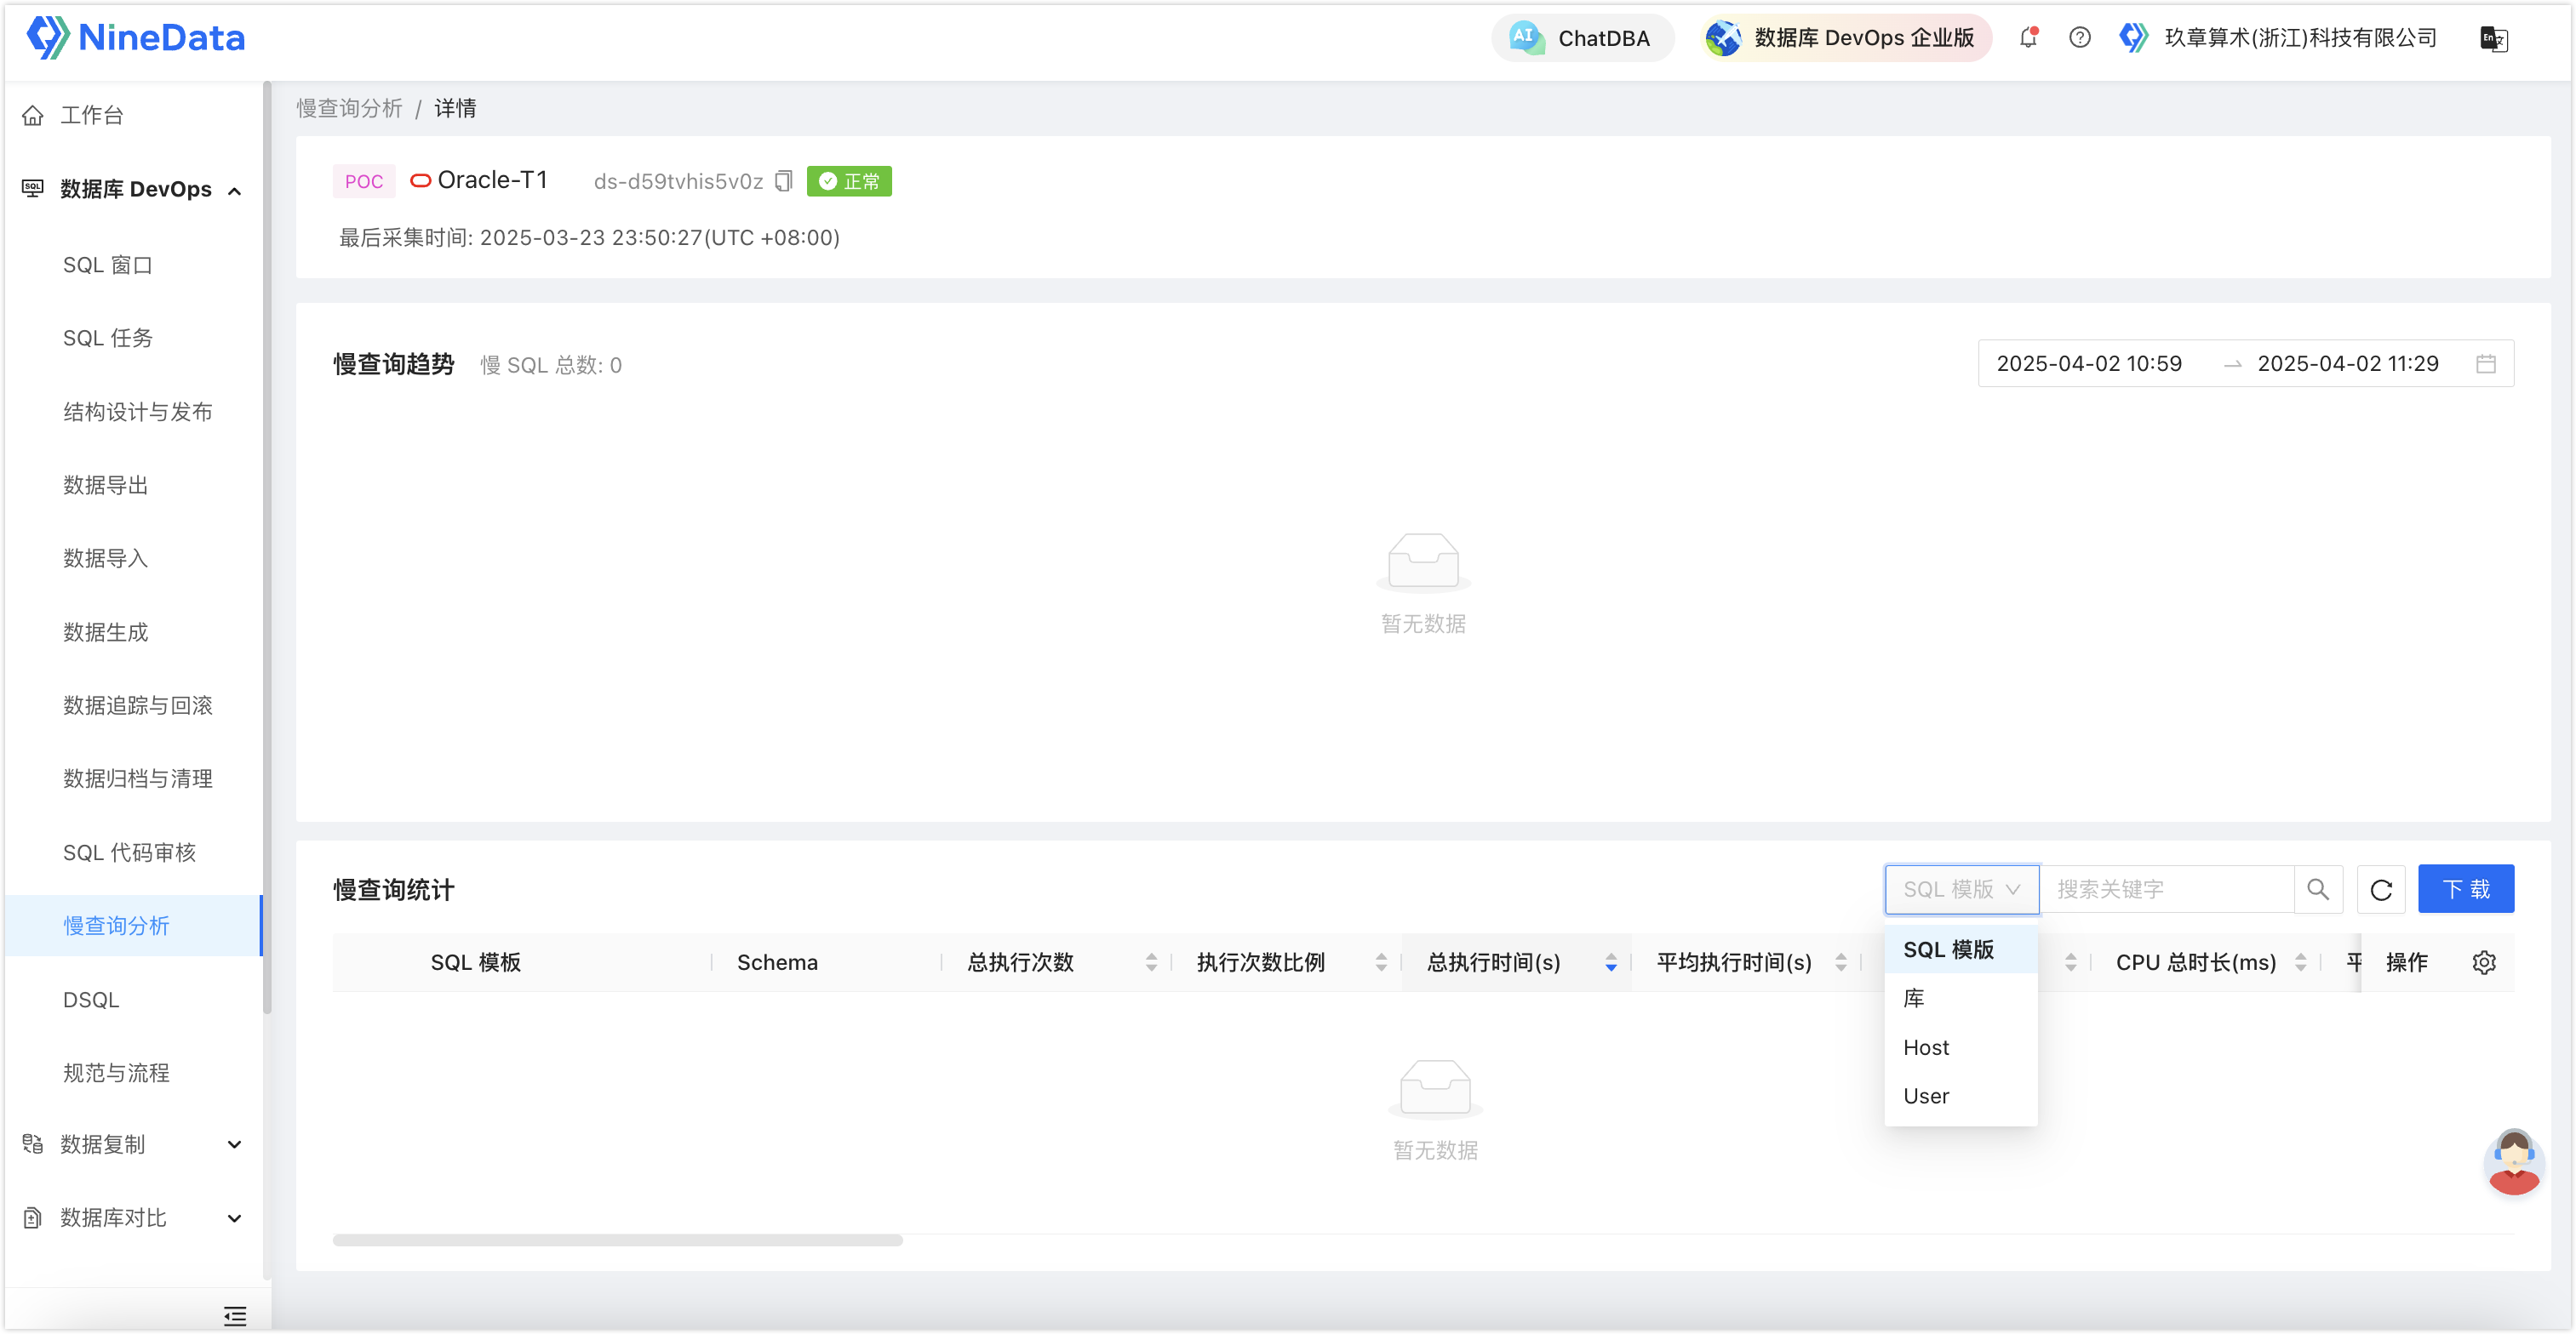The image size is (2576, 1334).
Task: Open 规范与流程 in the sidebar
Action: [117, 1073]
